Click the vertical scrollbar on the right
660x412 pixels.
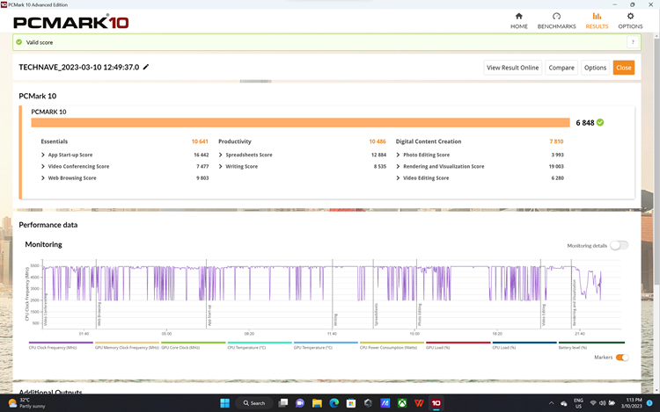[656, 160]
